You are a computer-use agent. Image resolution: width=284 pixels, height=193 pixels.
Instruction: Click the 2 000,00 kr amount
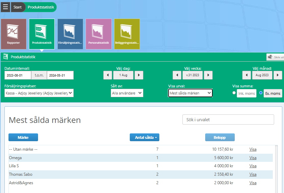point(224,183)
